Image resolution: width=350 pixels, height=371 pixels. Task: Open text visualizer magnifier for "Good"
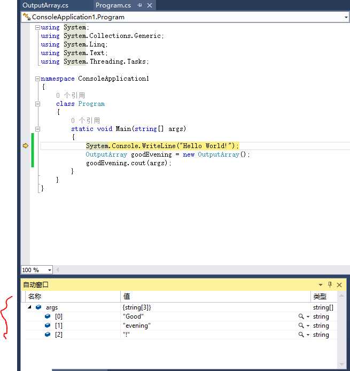coord(301,316)
